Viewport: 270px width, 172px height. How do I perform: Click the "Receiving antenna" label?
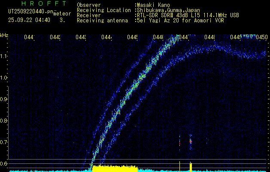click(102, 21)
